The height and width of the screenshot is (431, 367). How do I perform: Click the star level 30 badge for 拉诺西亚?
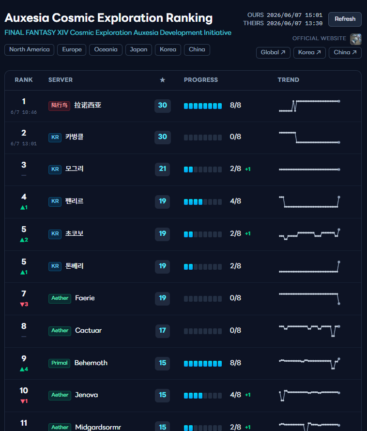(x=163, y=106)
